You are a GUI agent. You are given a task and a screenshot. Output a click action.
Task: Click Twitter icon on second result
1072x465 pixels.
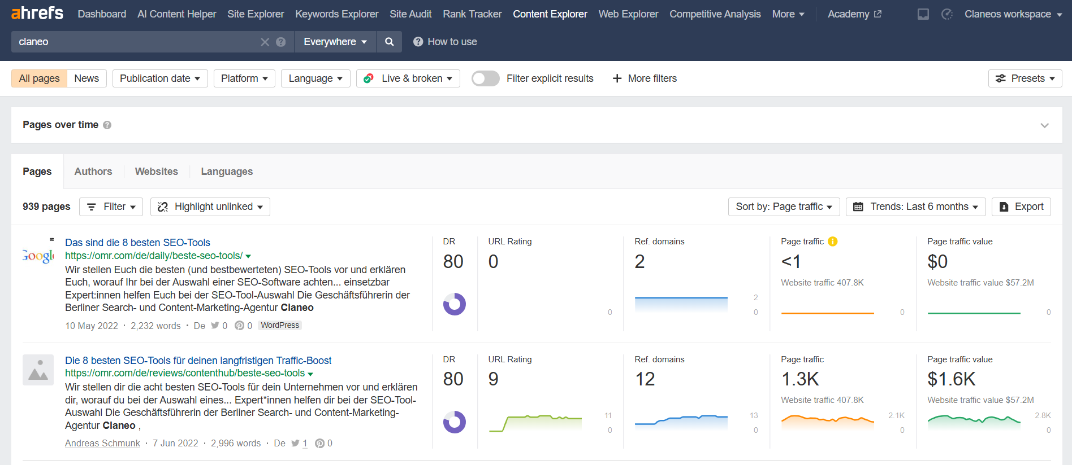pyautogui.click(x=295, y=444)
